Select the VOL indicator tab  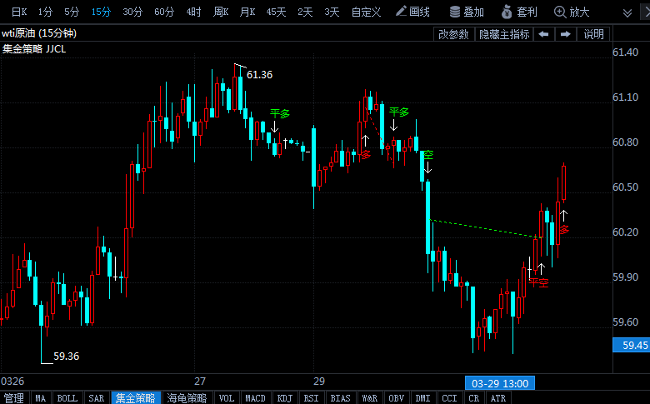click(x=227, y=398)
